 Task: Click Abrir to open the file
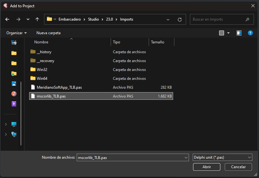point(206,167)
